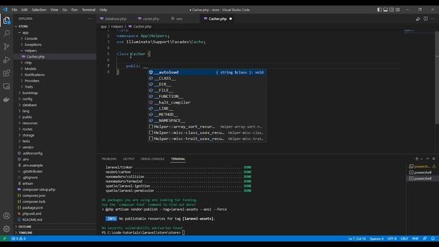Close the terminal panel

[x=434, y=158]
